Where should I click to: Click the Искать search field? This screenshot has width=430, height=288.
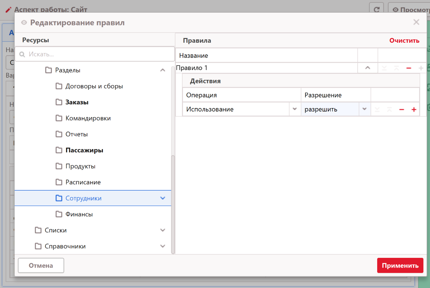[97, 54]
